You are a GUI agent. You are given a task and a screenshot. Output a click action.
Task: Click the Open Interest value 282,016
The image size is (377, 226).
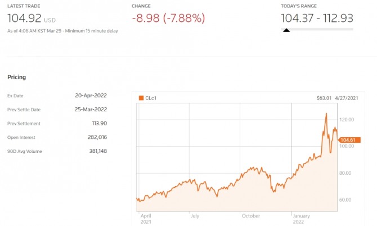[95, 137]
